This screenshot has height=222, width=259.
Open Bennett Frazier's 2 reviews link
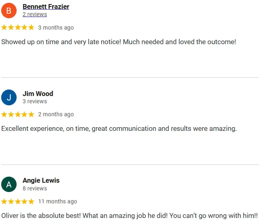click(x=35, y=14)
